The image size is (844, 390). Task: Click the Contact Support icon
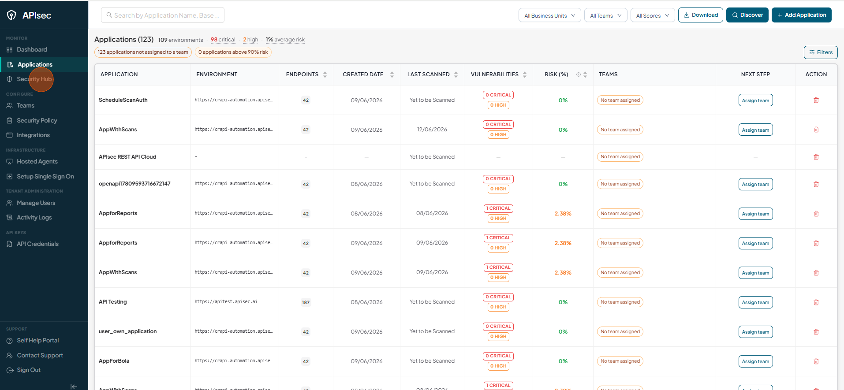[x=9, y=356]
